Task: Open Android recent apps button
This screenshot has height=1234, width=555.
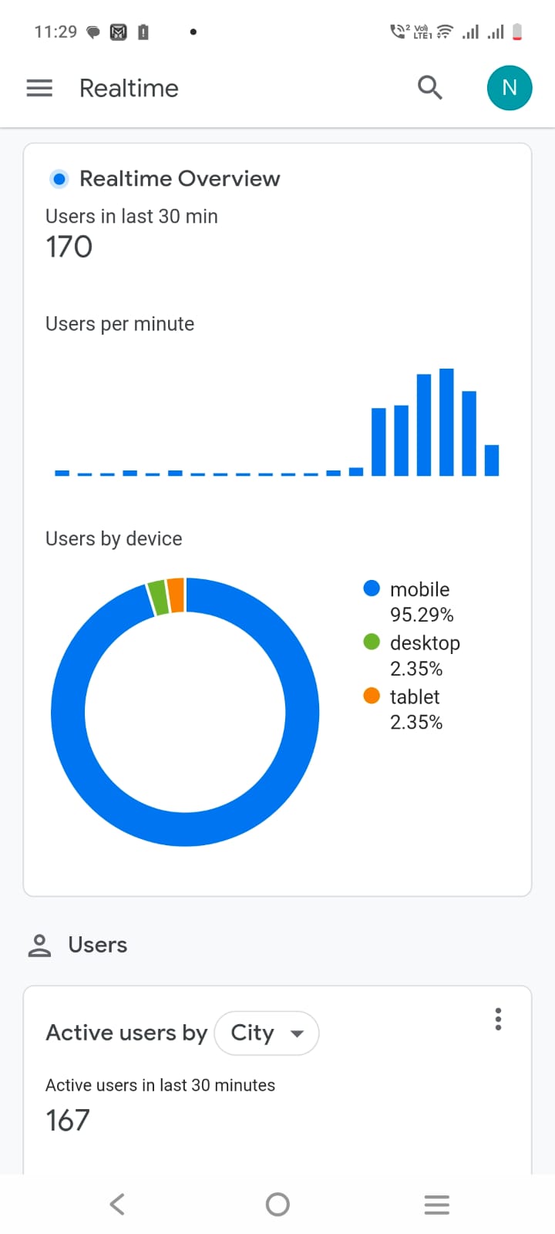Action: click(x=436, y=1204)
